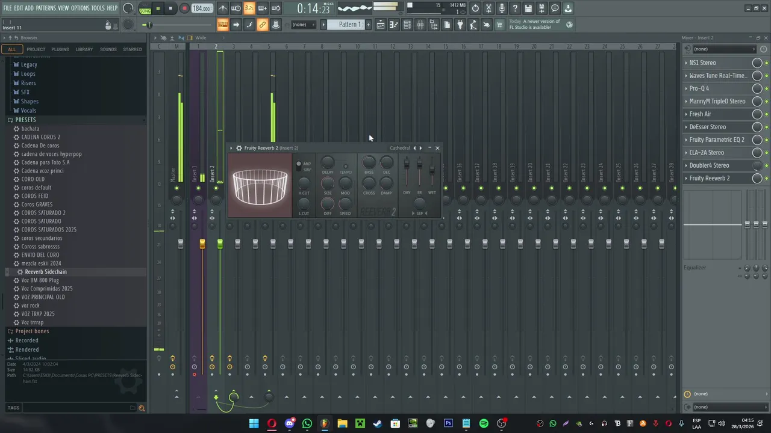Click the tempo field showing 184.000

(x=201, y=8)
